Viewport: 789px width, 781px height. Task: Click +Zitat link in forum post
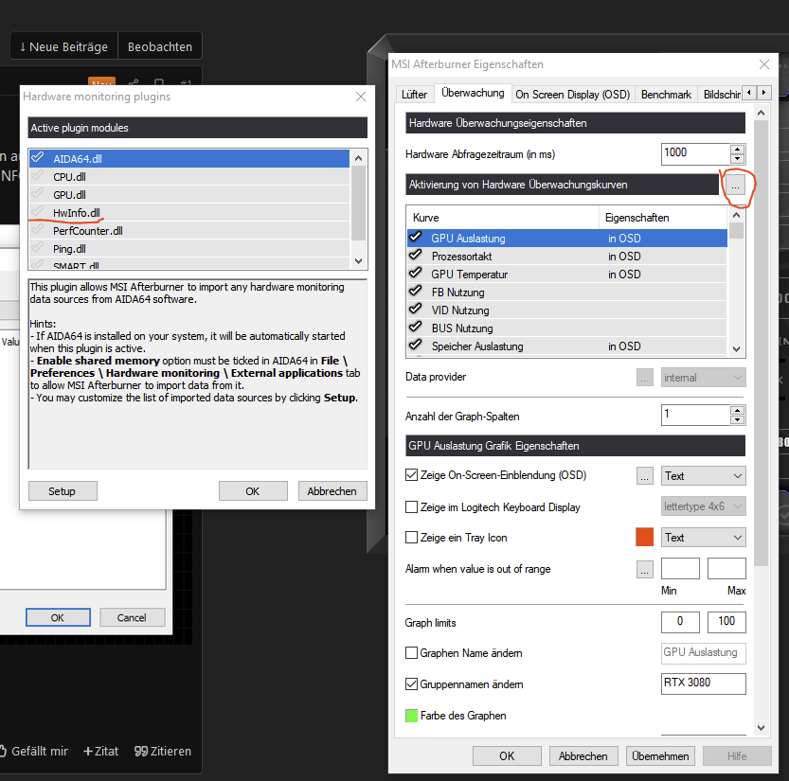pos(101,751)
